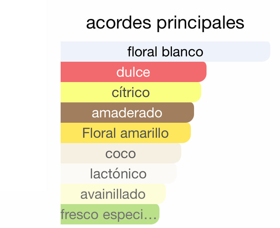
Task: Select the red dulce accord bar
Action: click(x=133, y=72)
